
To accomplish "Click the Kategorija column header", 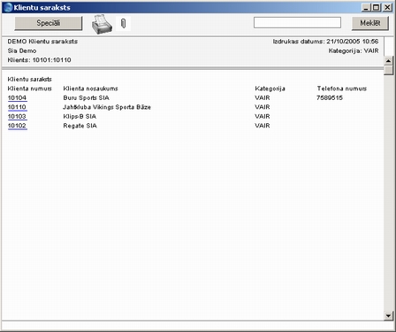I will (x=270, y=89).
